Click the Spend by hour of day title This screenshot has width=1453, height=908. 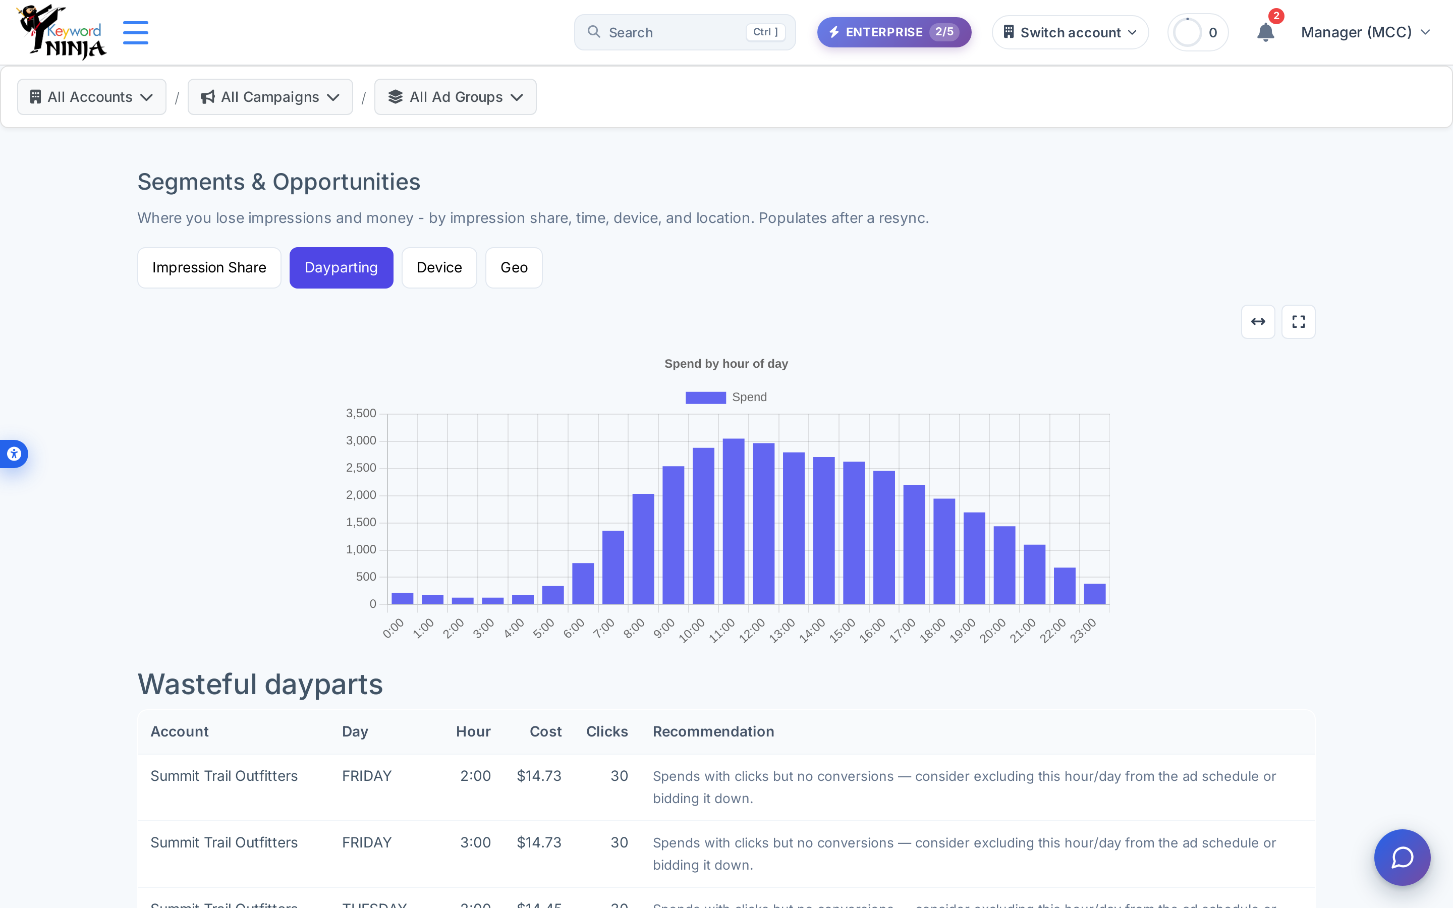click(726, 364)
